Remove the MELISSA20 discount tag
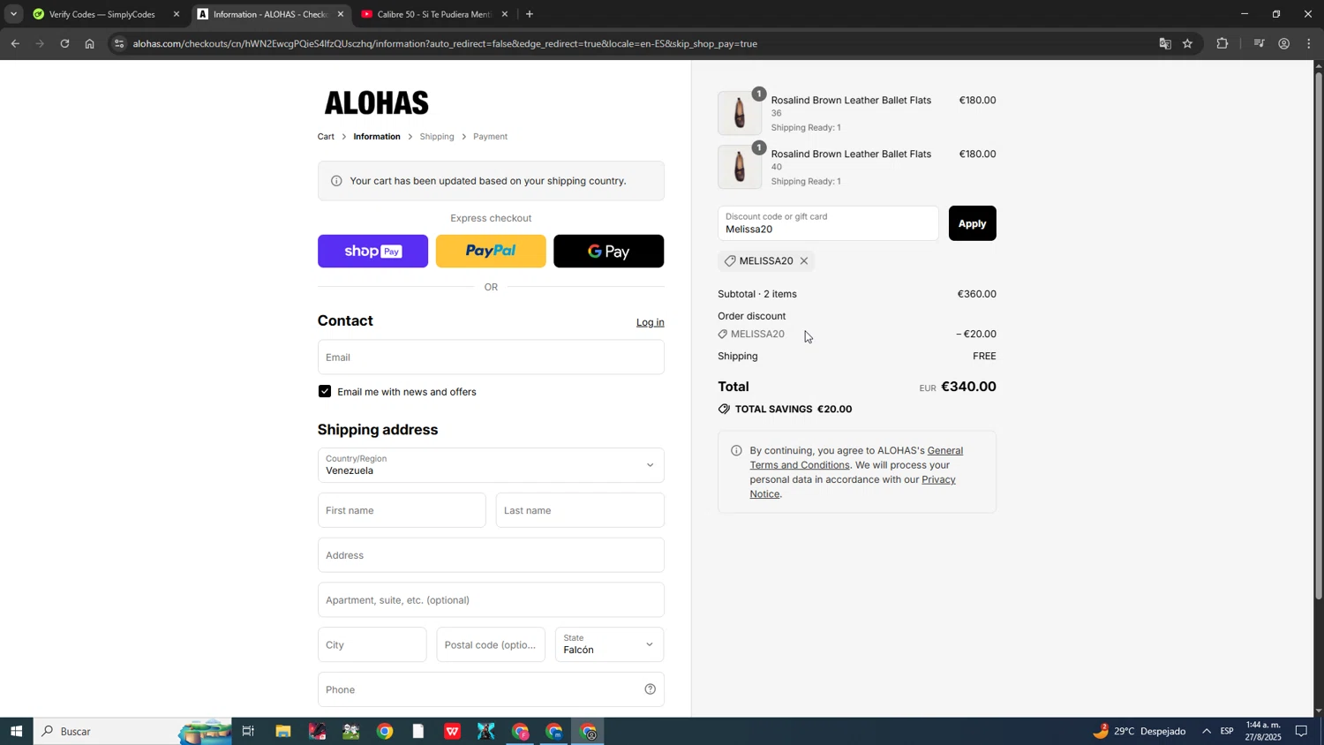This screenshot has width=1324, height=745. click(804, 261)
